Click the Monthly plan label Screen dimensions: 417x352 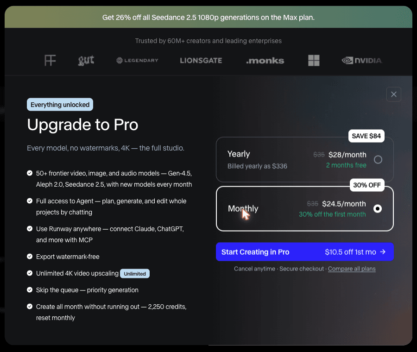pos(243,209)
